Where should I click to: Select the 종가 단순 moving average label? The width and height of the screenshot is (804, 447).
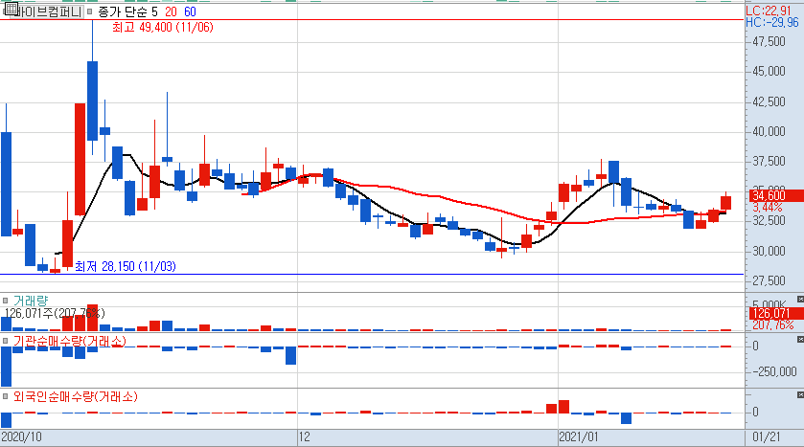tap(122, 11)
